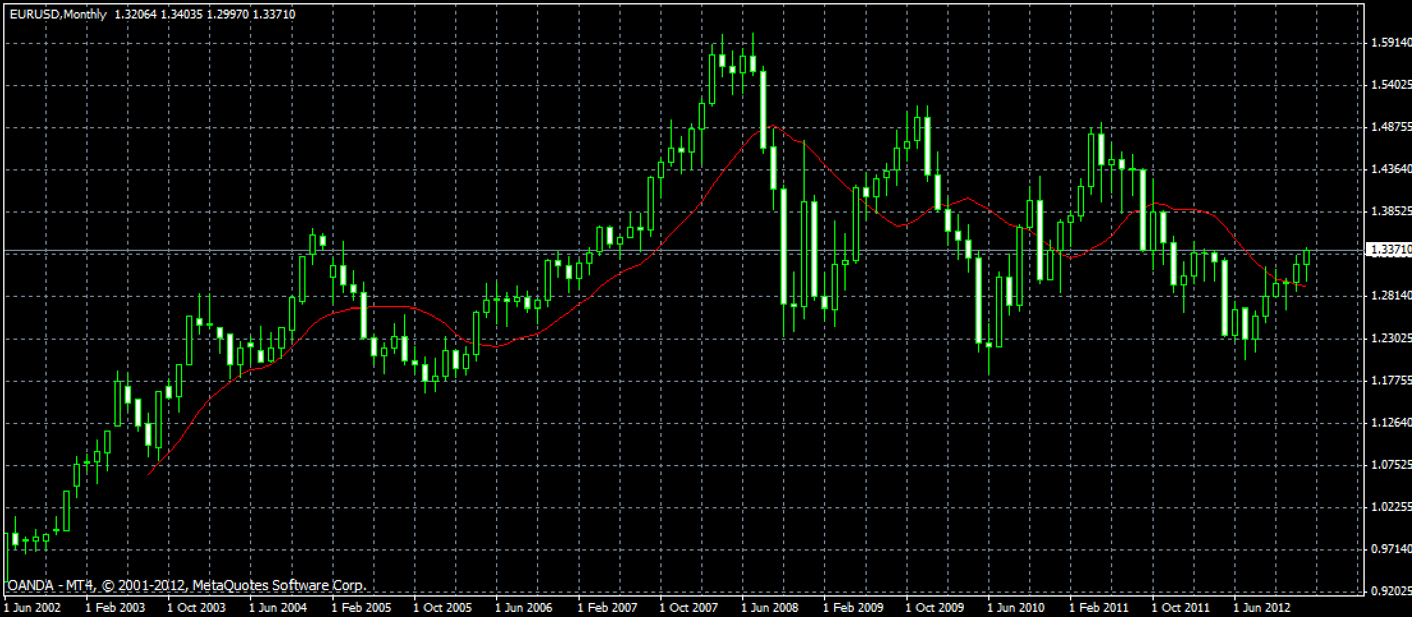Select the 1 Oct 2007 date label
This screenshot has height=617, width=1412.
pyautogui.click(x=688, y=607)
